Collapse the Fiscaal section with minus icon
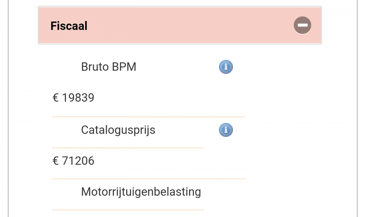The image size is (365, 217). (x=302, y=25)
